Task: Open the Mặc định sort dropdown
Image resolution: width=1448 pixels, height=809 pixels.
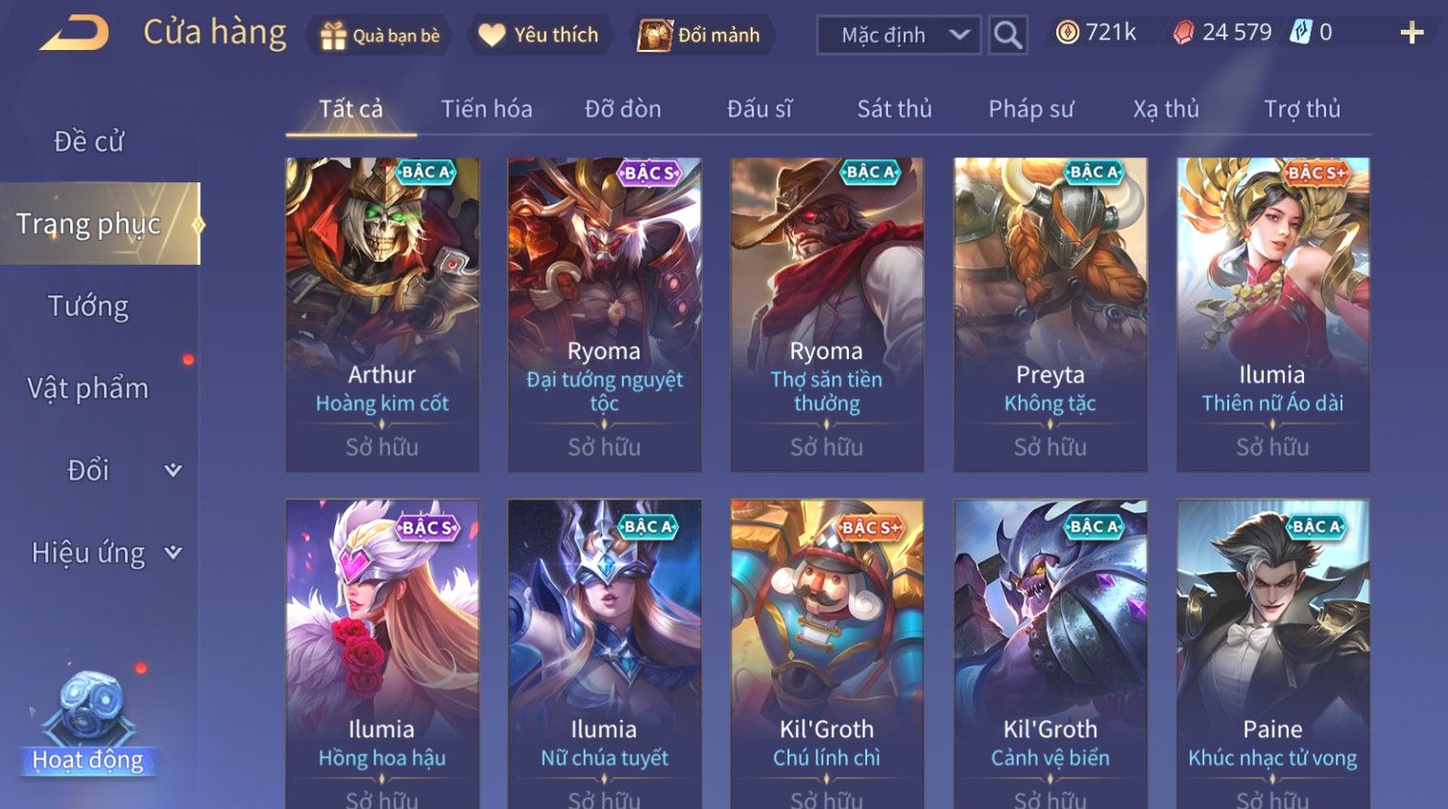Action: (899, 36)
